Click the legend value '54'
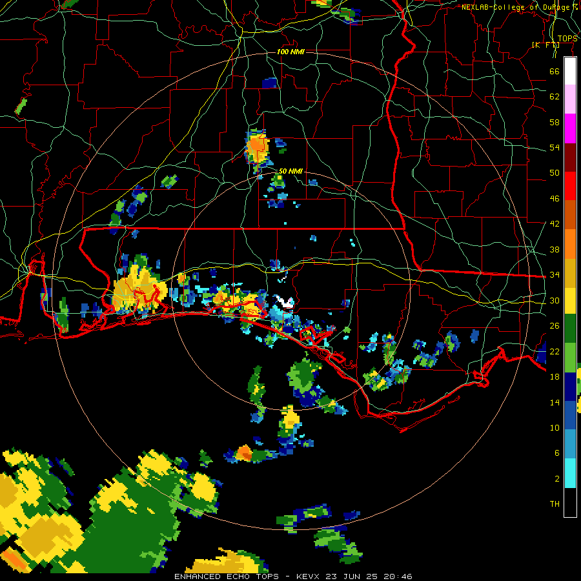This screenshot has height=581, width=581. (555, 147)
